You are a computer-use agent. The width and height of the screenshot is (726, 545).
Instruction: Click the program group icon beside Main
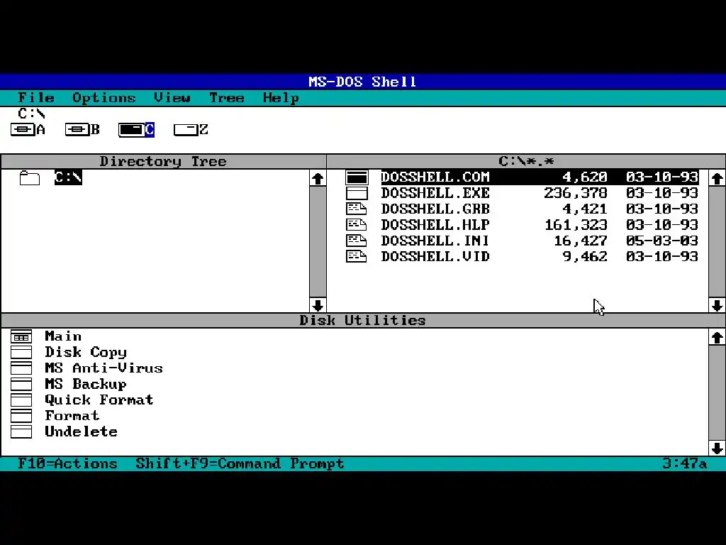click(x=21, y=336)
